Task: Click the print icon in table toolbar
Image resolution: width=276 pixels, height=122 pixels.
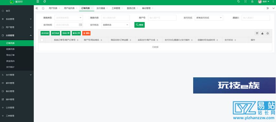Action: point(268,33)
